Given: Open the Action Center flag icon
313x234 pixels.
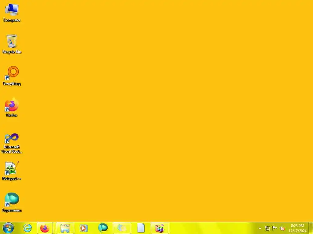Looking at the screenshot, I should [x=275, y=228].
